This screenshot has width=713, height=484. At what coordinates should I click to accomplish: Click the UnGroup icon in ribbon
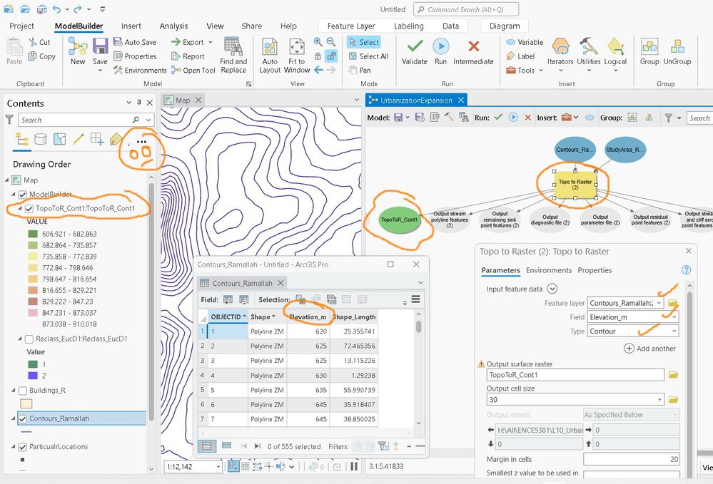tap(677, 47)
